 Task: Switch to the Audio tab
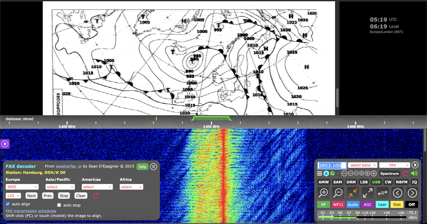click(x=353, y=204)
